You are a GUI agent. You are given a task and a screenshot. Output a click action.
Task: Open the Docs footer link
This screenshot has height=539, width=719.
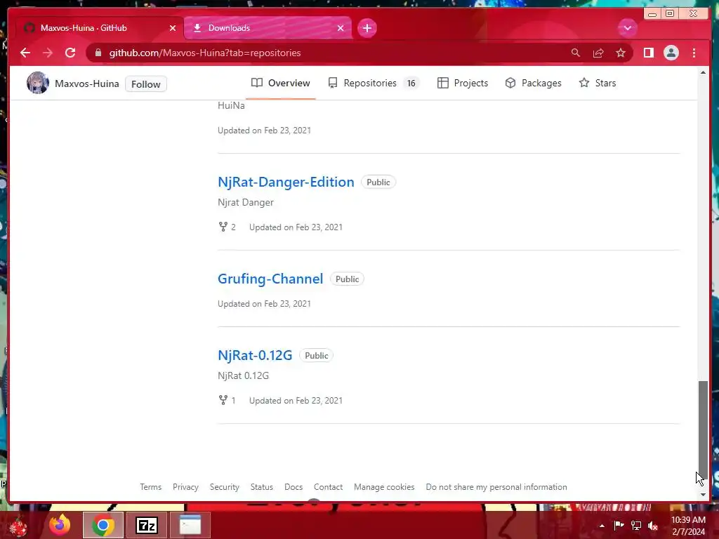point(293,487)
